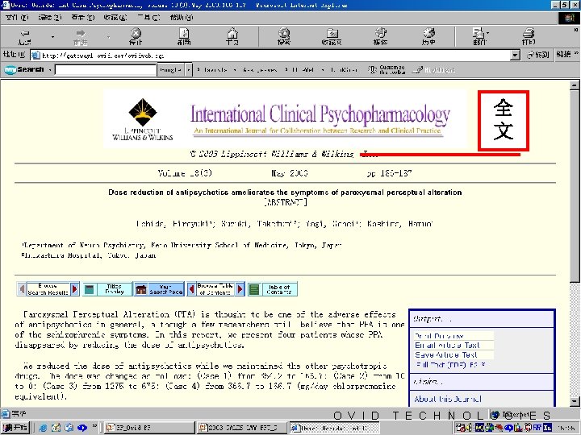Open the About this Journal link
The image size is (581, 435).
coord(448,399)
